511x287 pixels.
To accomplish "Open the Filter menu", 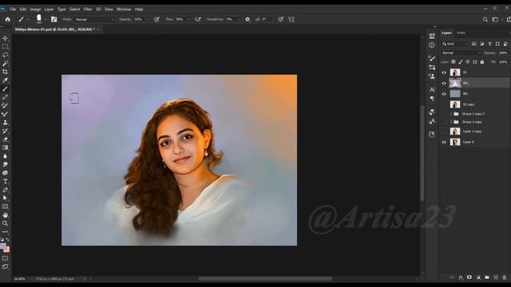I will (88, 9).
